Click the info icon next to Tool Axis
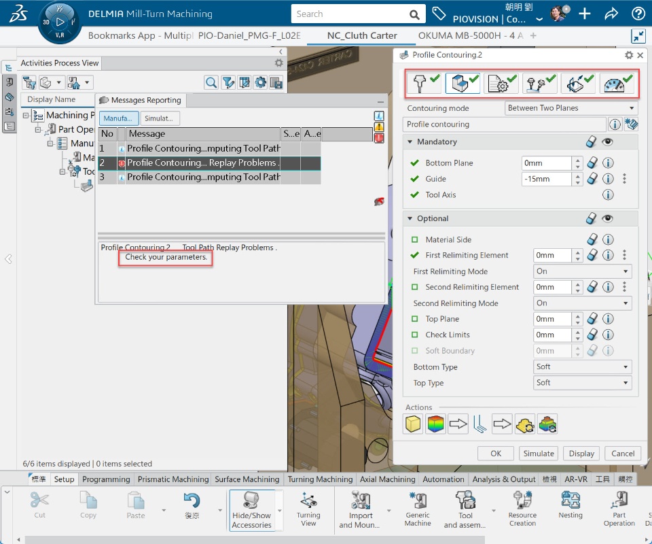652x544 pixels. point(608,194)
